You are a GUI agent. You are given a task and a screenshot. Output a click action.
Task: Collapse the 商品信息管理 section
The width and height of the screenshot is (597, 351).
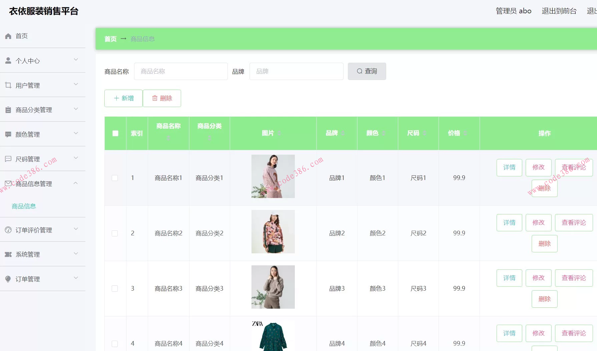point(76,183)
